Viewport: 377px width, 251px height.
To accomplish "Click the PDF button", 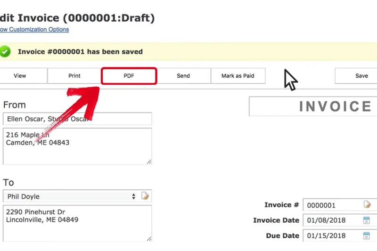I will point(129,76).
